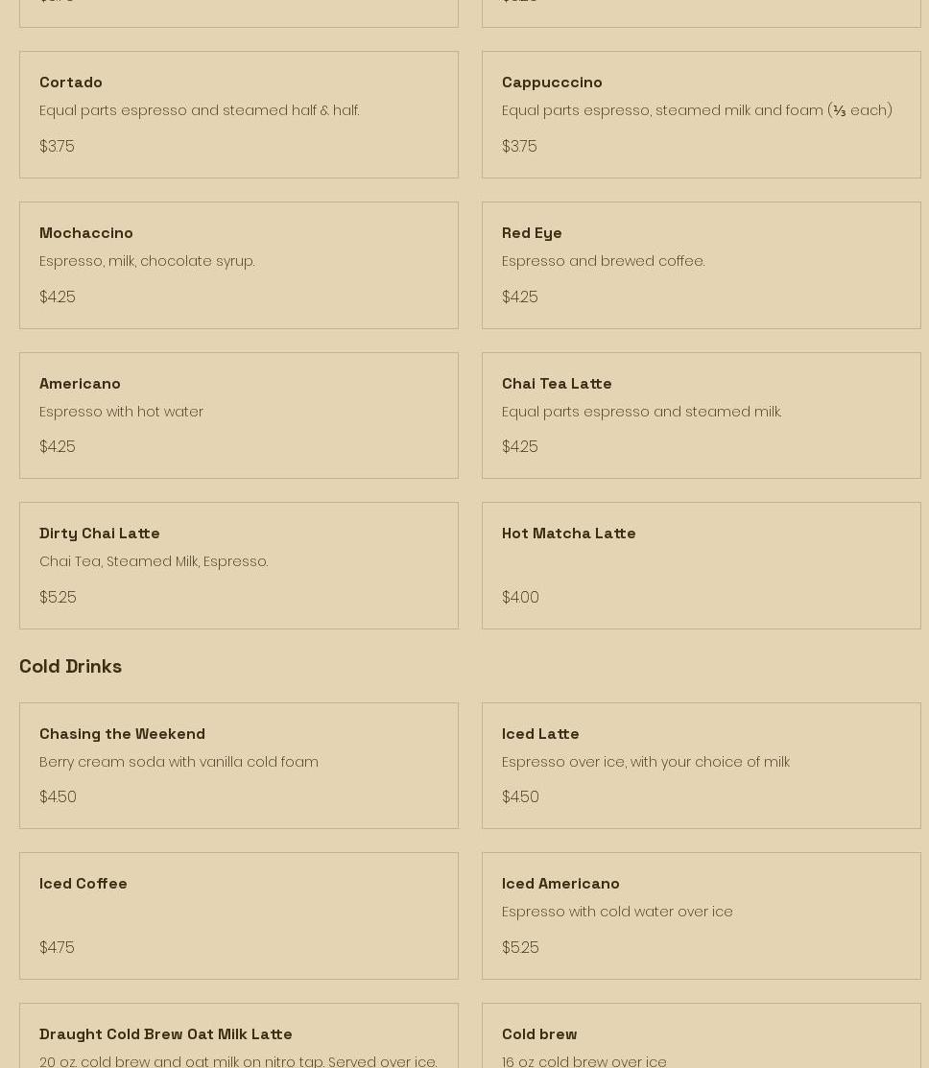Open the Chasing the Weekend drink
Image resolution: width=929 pixels, height=1068 pixels.
tap(122, 734)
